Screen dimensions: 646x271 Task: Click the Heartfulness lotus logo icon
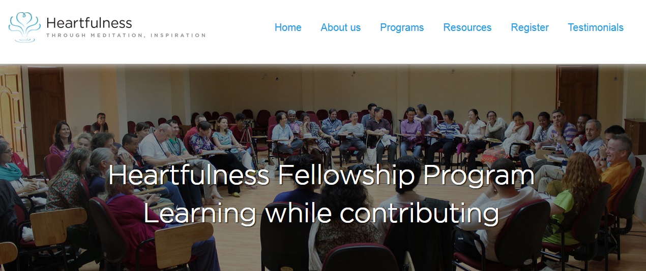point(24,27)
